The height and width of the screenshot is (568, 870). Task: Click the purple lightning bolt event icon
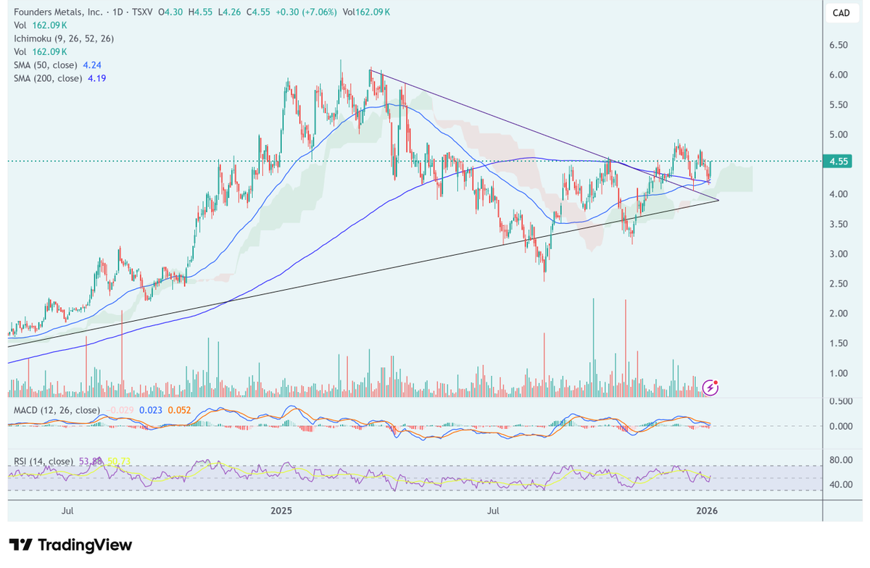pyautogui.click(x=711, y=388)
